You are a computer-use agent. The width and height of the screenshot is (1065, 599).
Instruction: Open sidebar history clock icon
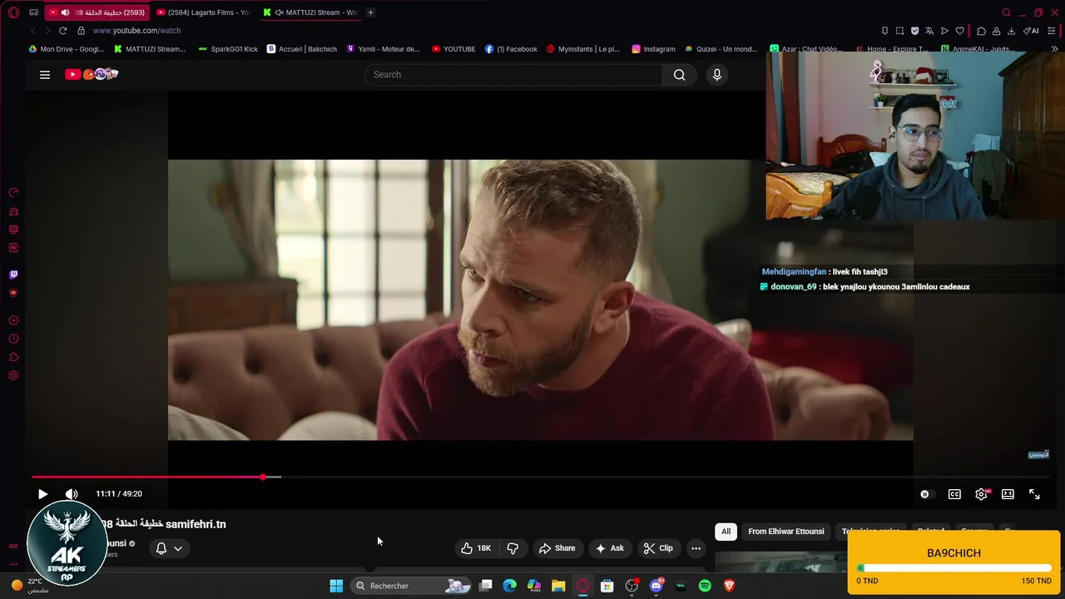pos(13,339)
